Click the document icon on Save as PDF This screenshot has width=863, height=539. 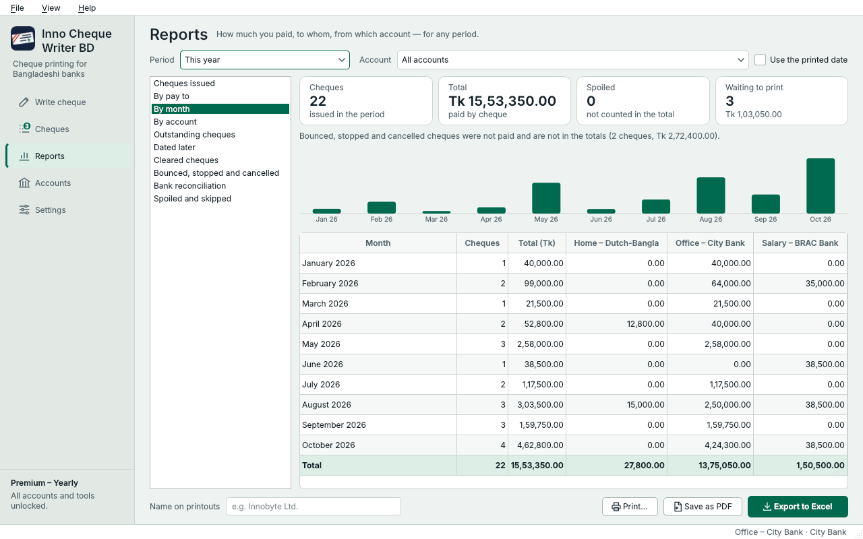(x=678, y=507)
